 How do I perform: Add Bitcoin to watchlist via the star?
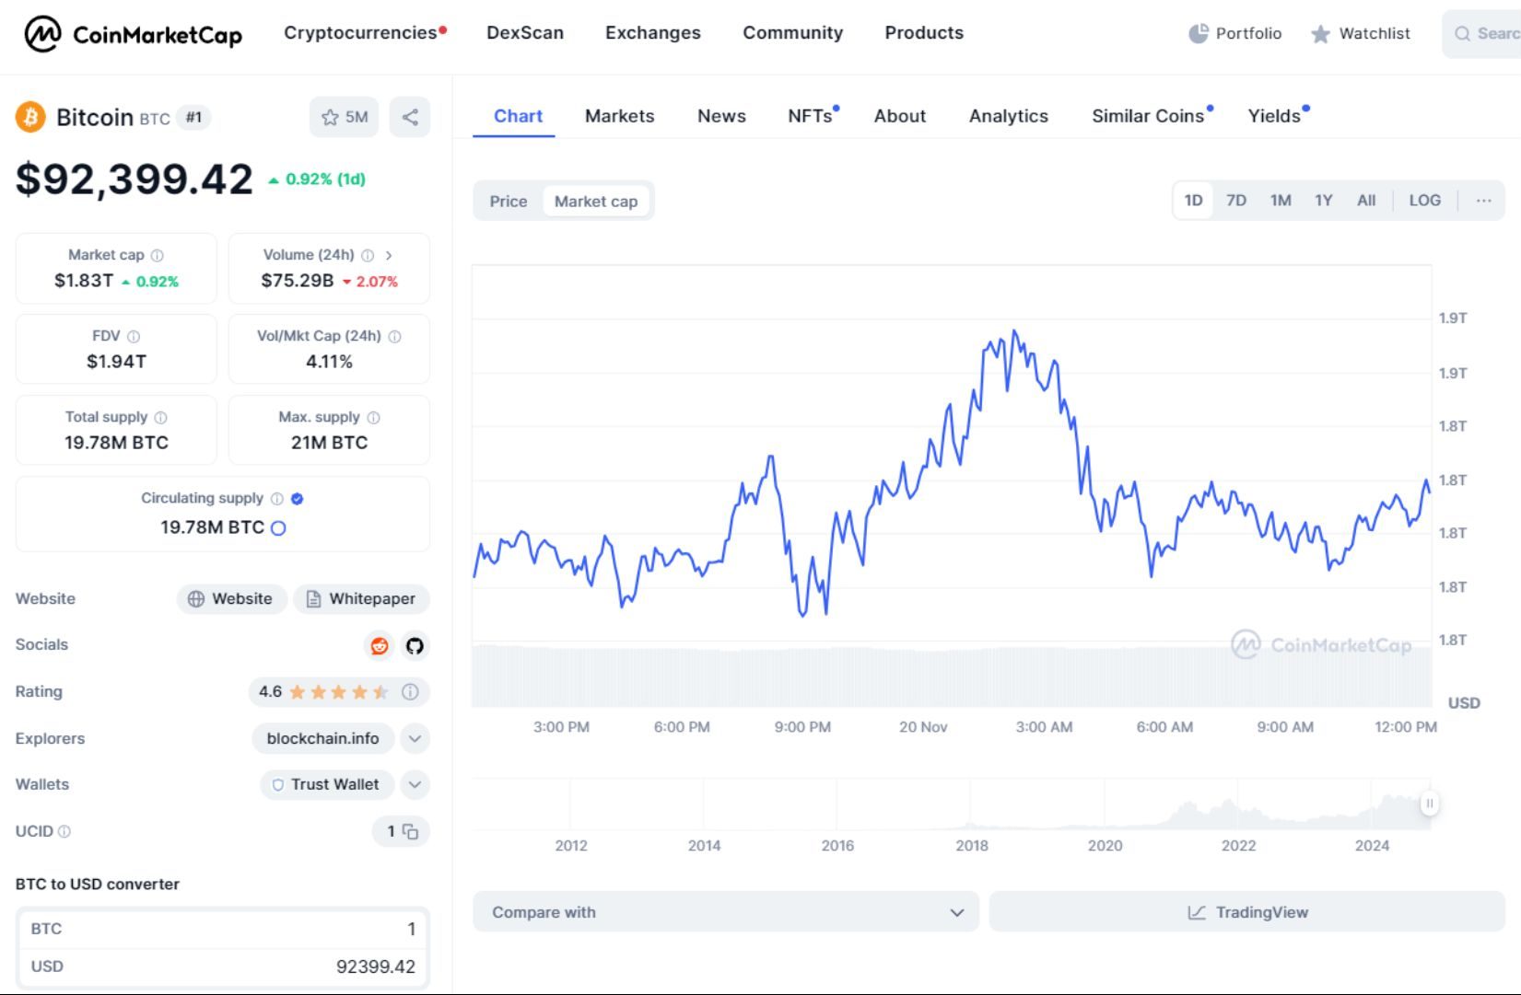329,117
